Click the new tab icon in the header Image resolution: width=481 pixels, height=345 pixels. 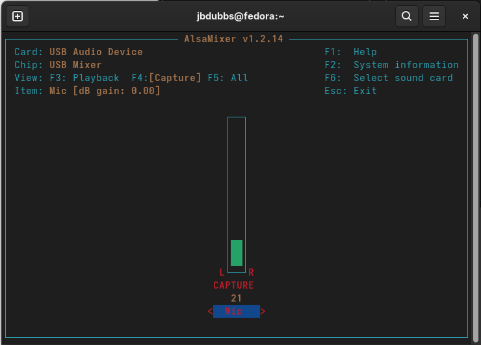18,16
